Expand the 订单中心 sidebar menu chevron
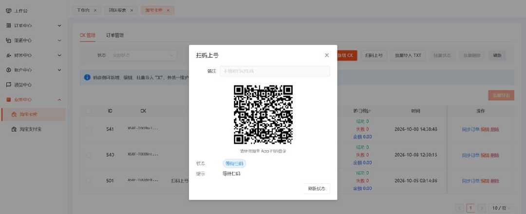This screenshot has height=214, width=526. pos(59,25)
